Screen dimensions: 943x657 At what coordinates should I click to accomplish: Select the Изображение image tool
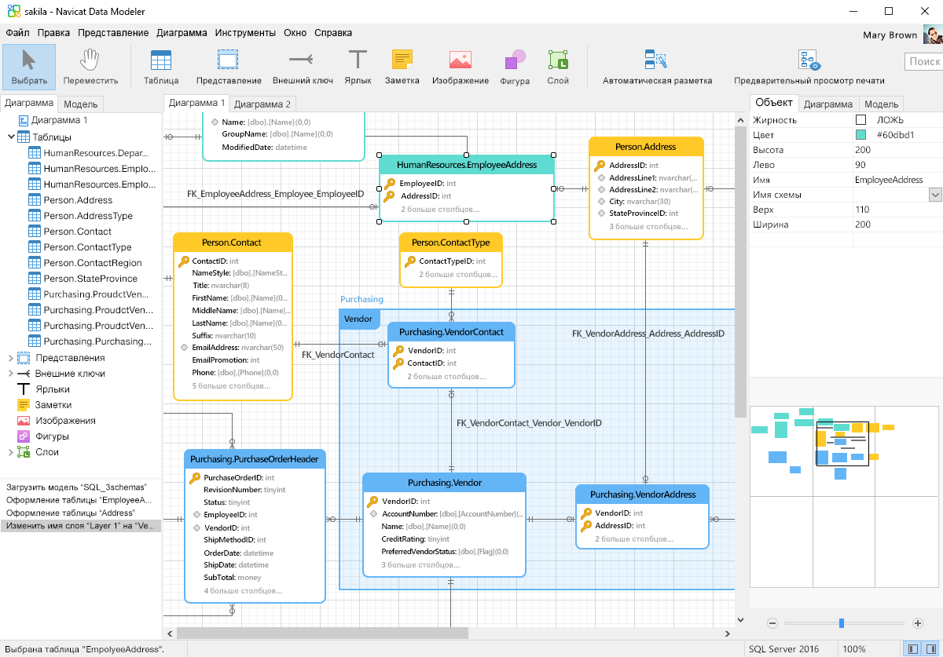(x=460, y=67)
